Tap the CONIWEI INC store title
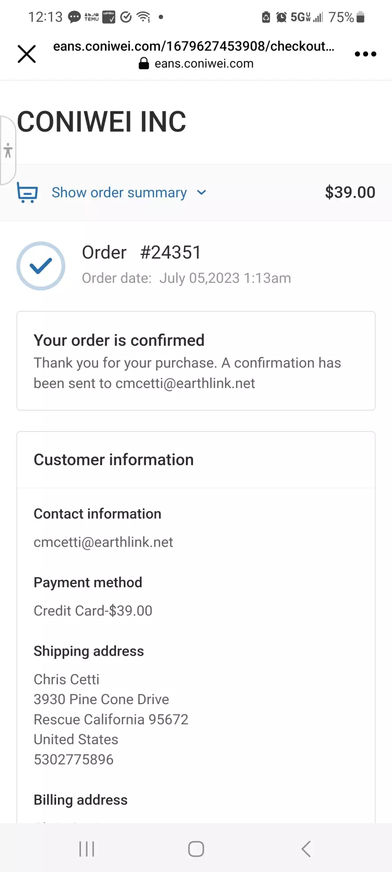The width and height of the screenshot is (392, 872). (101, 122)
